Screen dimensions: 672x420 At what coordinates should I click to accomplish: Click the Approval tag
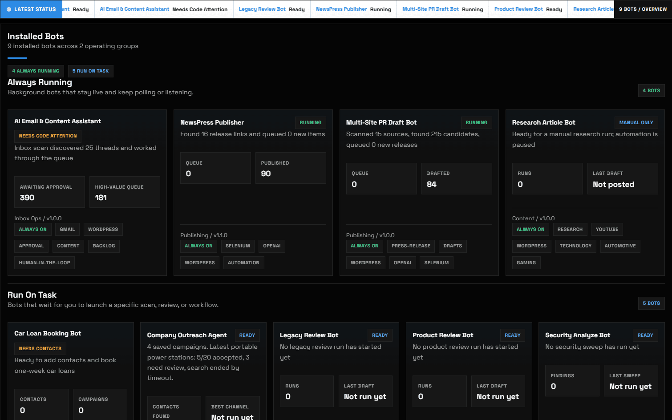pyautogui.click(x=31, y=246)
